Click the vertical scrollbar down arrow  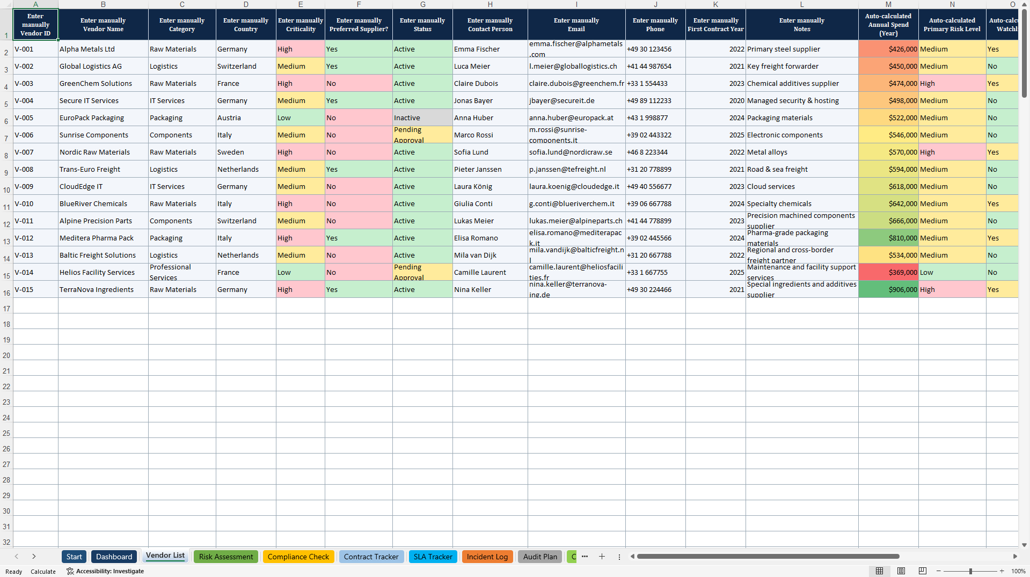[1024, 545]
